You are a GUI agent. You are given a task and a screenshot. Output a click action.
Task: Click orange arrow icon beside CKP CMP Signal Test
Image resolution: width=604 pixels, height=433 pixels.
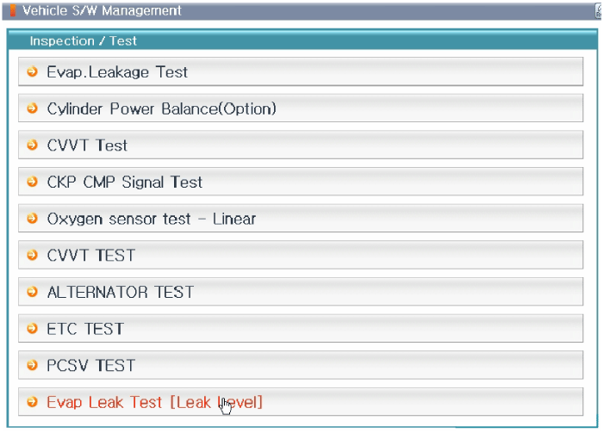pos(33,182)
